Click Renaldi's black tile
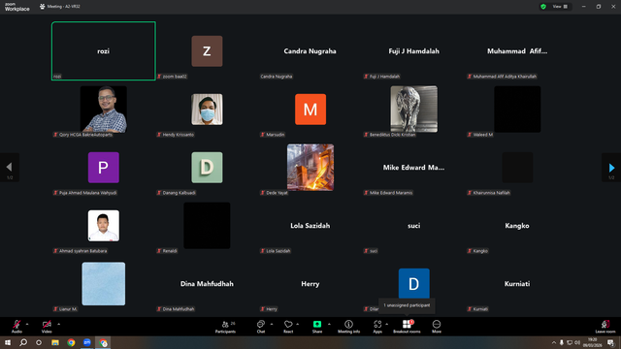The height and width of the screenshot is (349, 621). 207,226
